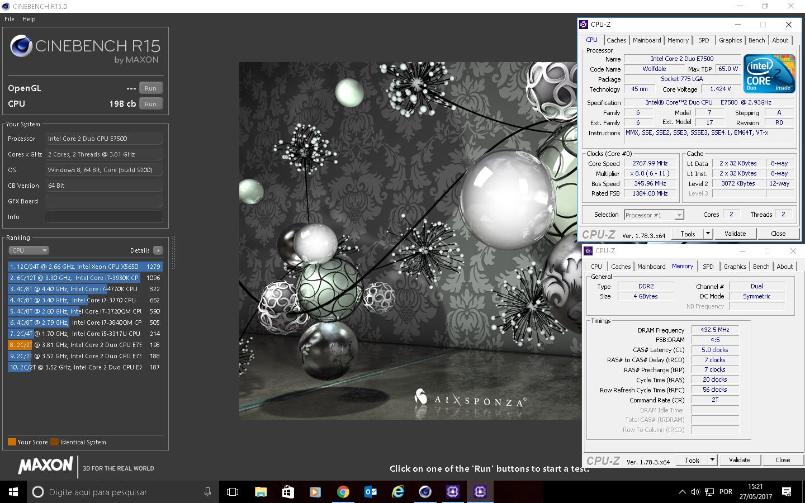Click Close button in top CPU-Z window

778,234
